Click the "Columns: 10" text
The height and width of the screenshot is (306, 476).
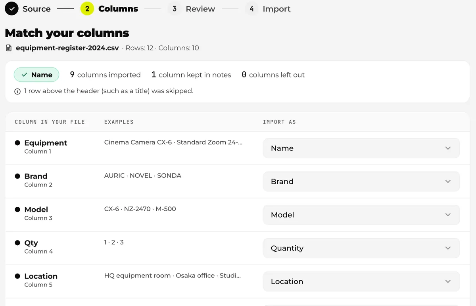[x=179, y=48]
